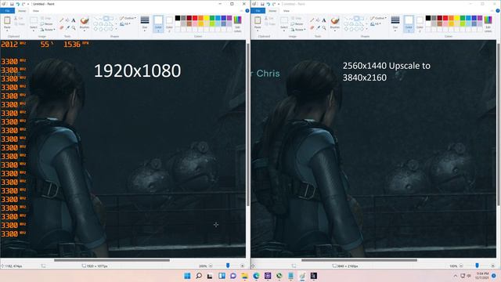501x282 pixels.
Task: Click the zoom slider handle in left Paint status bar
Action: click(228, 266)
